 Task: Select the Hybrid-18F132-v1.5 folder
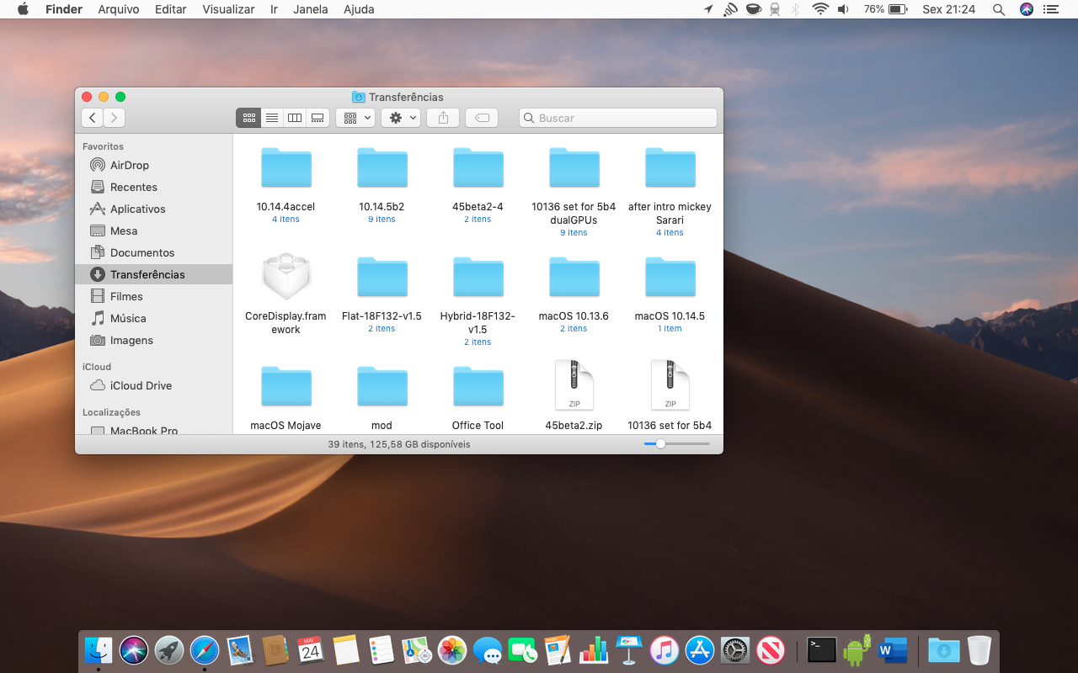478,277
